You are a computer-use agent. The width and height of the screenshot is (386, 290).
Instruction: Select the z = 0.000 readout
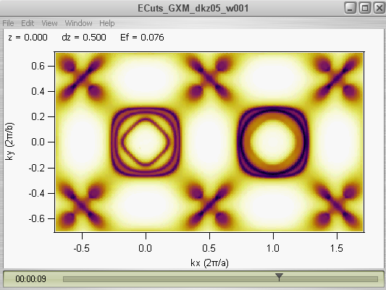[28, 38]
